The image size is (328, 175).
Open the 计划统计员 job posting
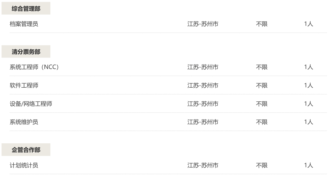point(24,166)
